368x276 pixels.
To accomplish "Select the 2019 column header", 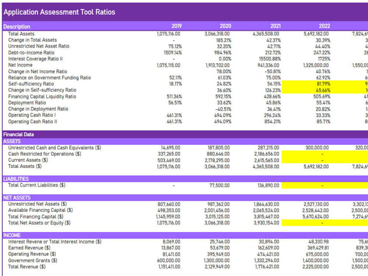I will (x=177, y=26).
